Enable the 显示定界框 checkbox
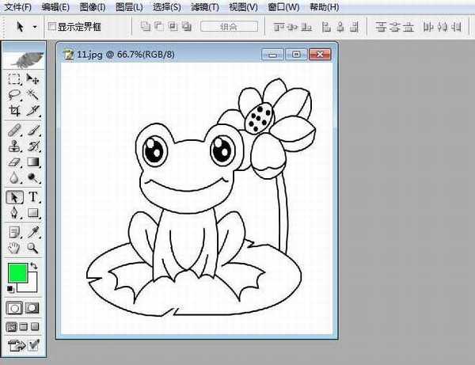 coord(52,26)
